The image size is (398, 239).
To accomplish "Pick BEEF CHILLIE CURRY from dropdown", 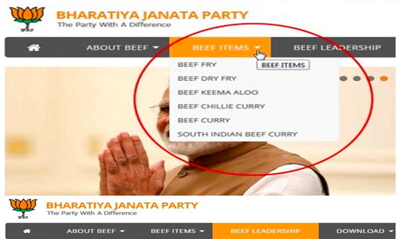I will coord(221,106).
